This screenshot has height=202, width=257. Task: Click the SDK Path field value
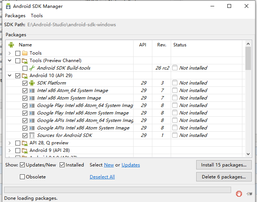coord(72,25)
